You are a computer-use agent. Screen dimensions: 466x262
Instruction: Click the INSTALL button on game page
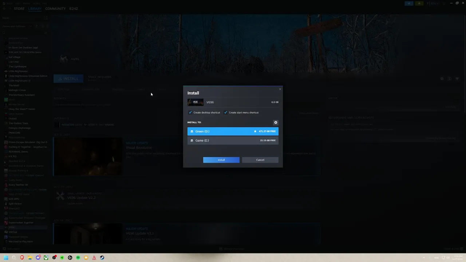click(68, 79)
